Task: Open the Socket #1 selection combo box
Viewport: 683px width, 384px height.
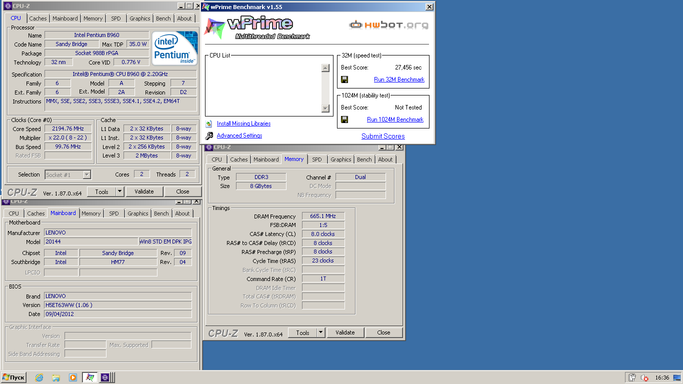Action: point(68,174)
